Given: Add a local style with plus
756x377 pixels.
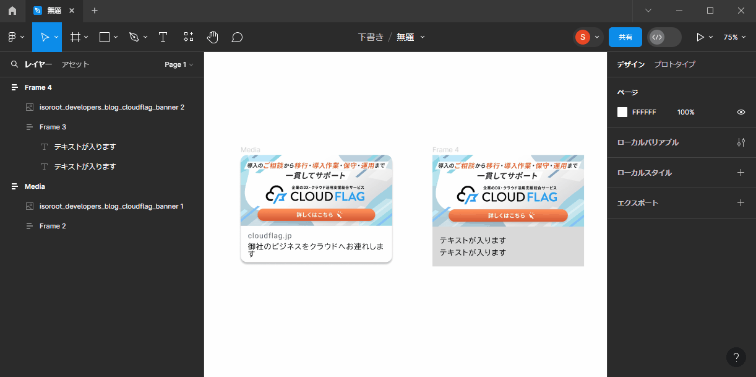Looking at the screenshot, I should (x=741, y=173).
